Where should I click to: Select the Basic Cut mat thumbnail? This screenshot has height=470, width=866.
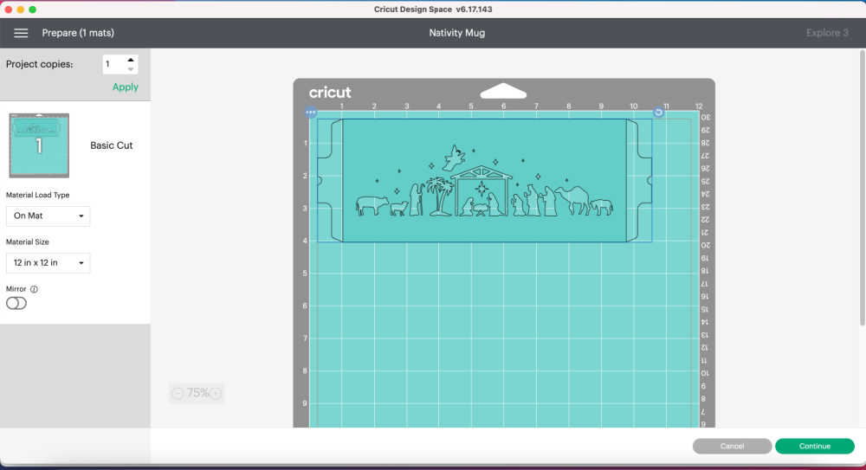(38, 145)
